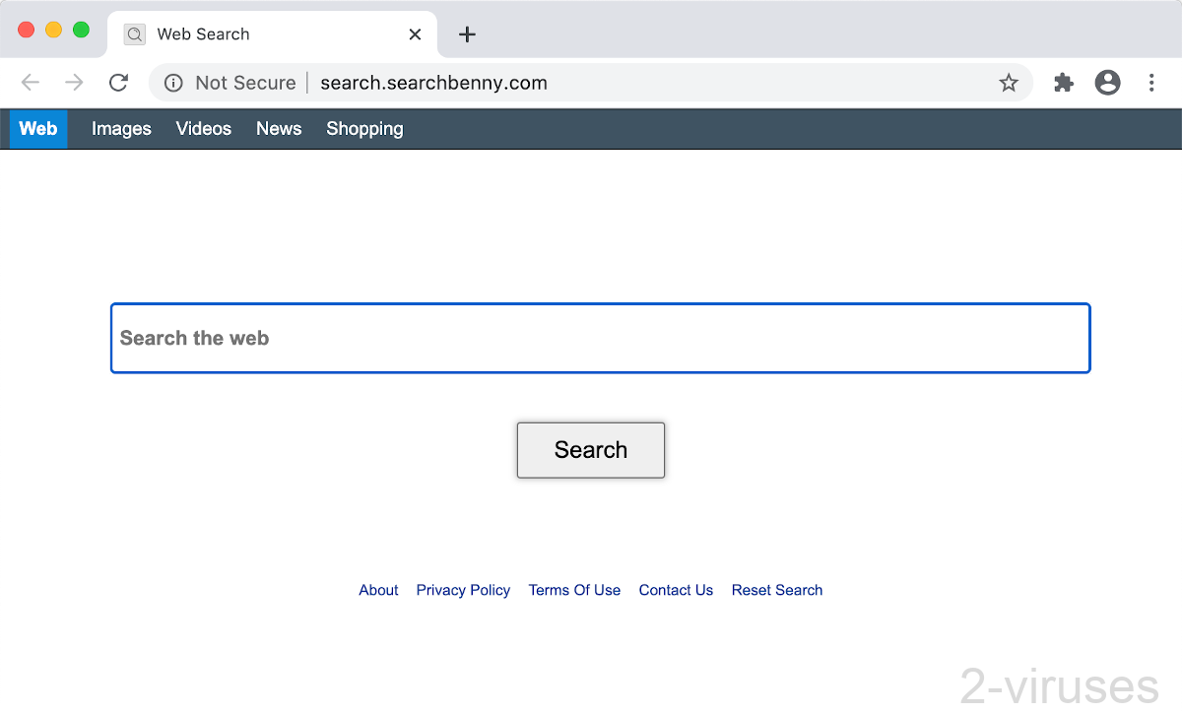This screenshot has height=713, width=1182.
Task: Open the browser extensions puzzle icon
Action: [x=1063, y=83]
